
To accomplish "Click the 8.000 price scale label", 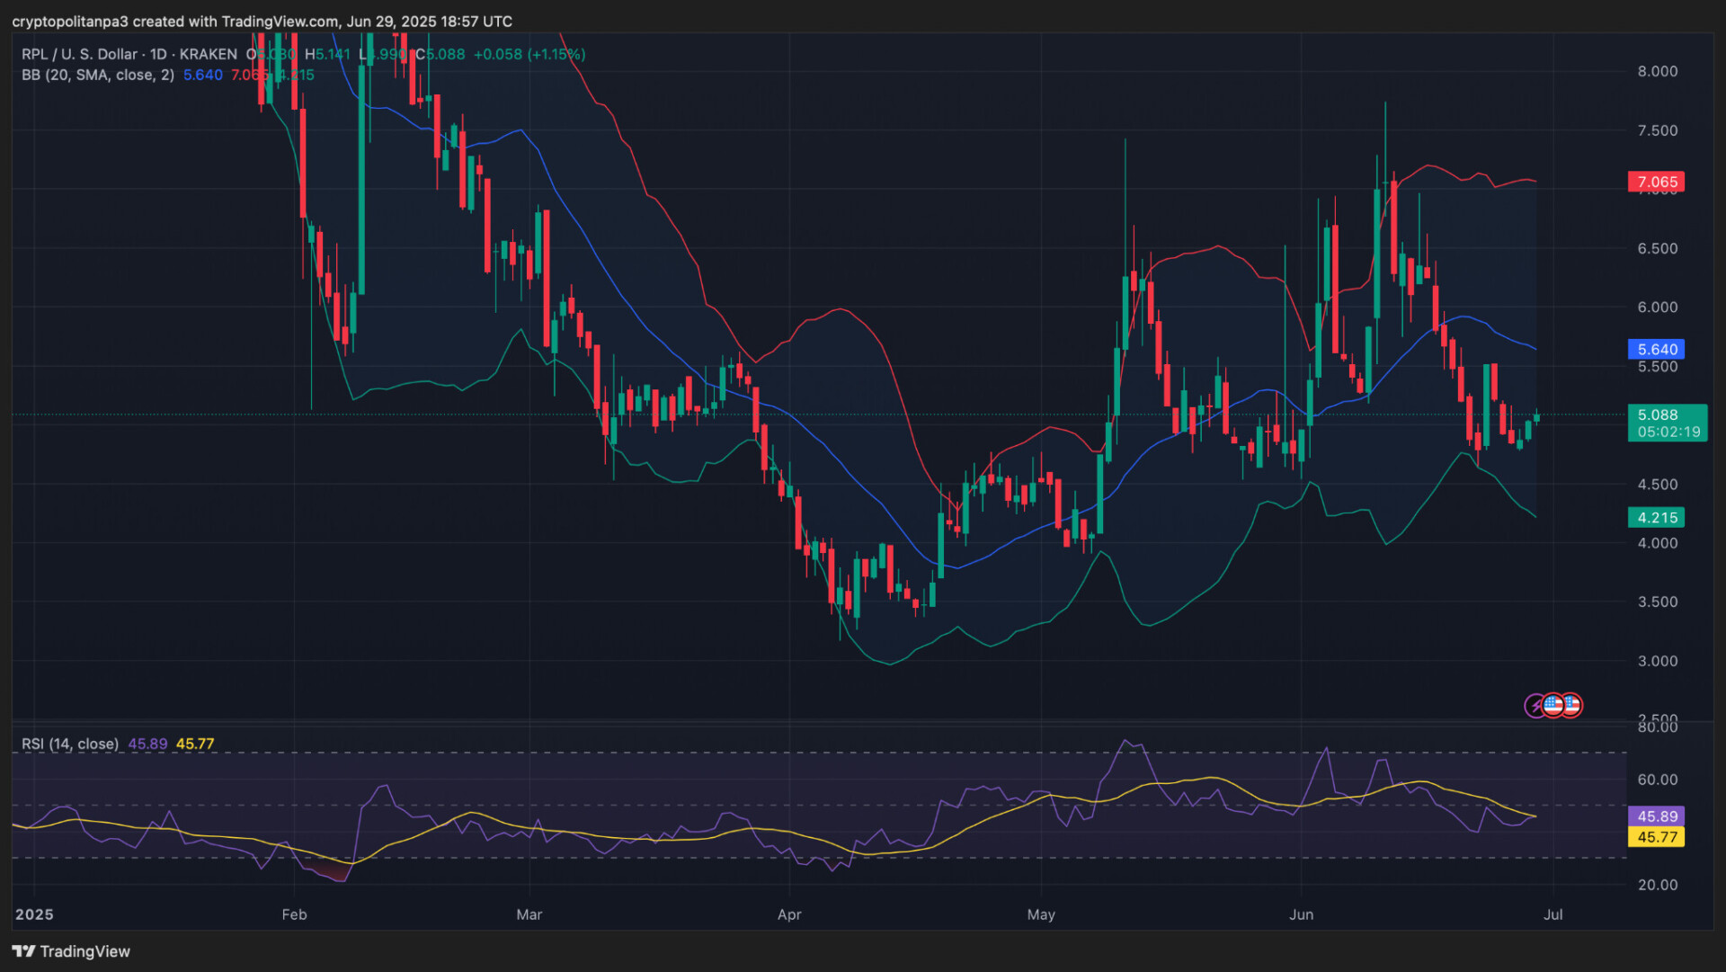I will [x=1657, y=71].
